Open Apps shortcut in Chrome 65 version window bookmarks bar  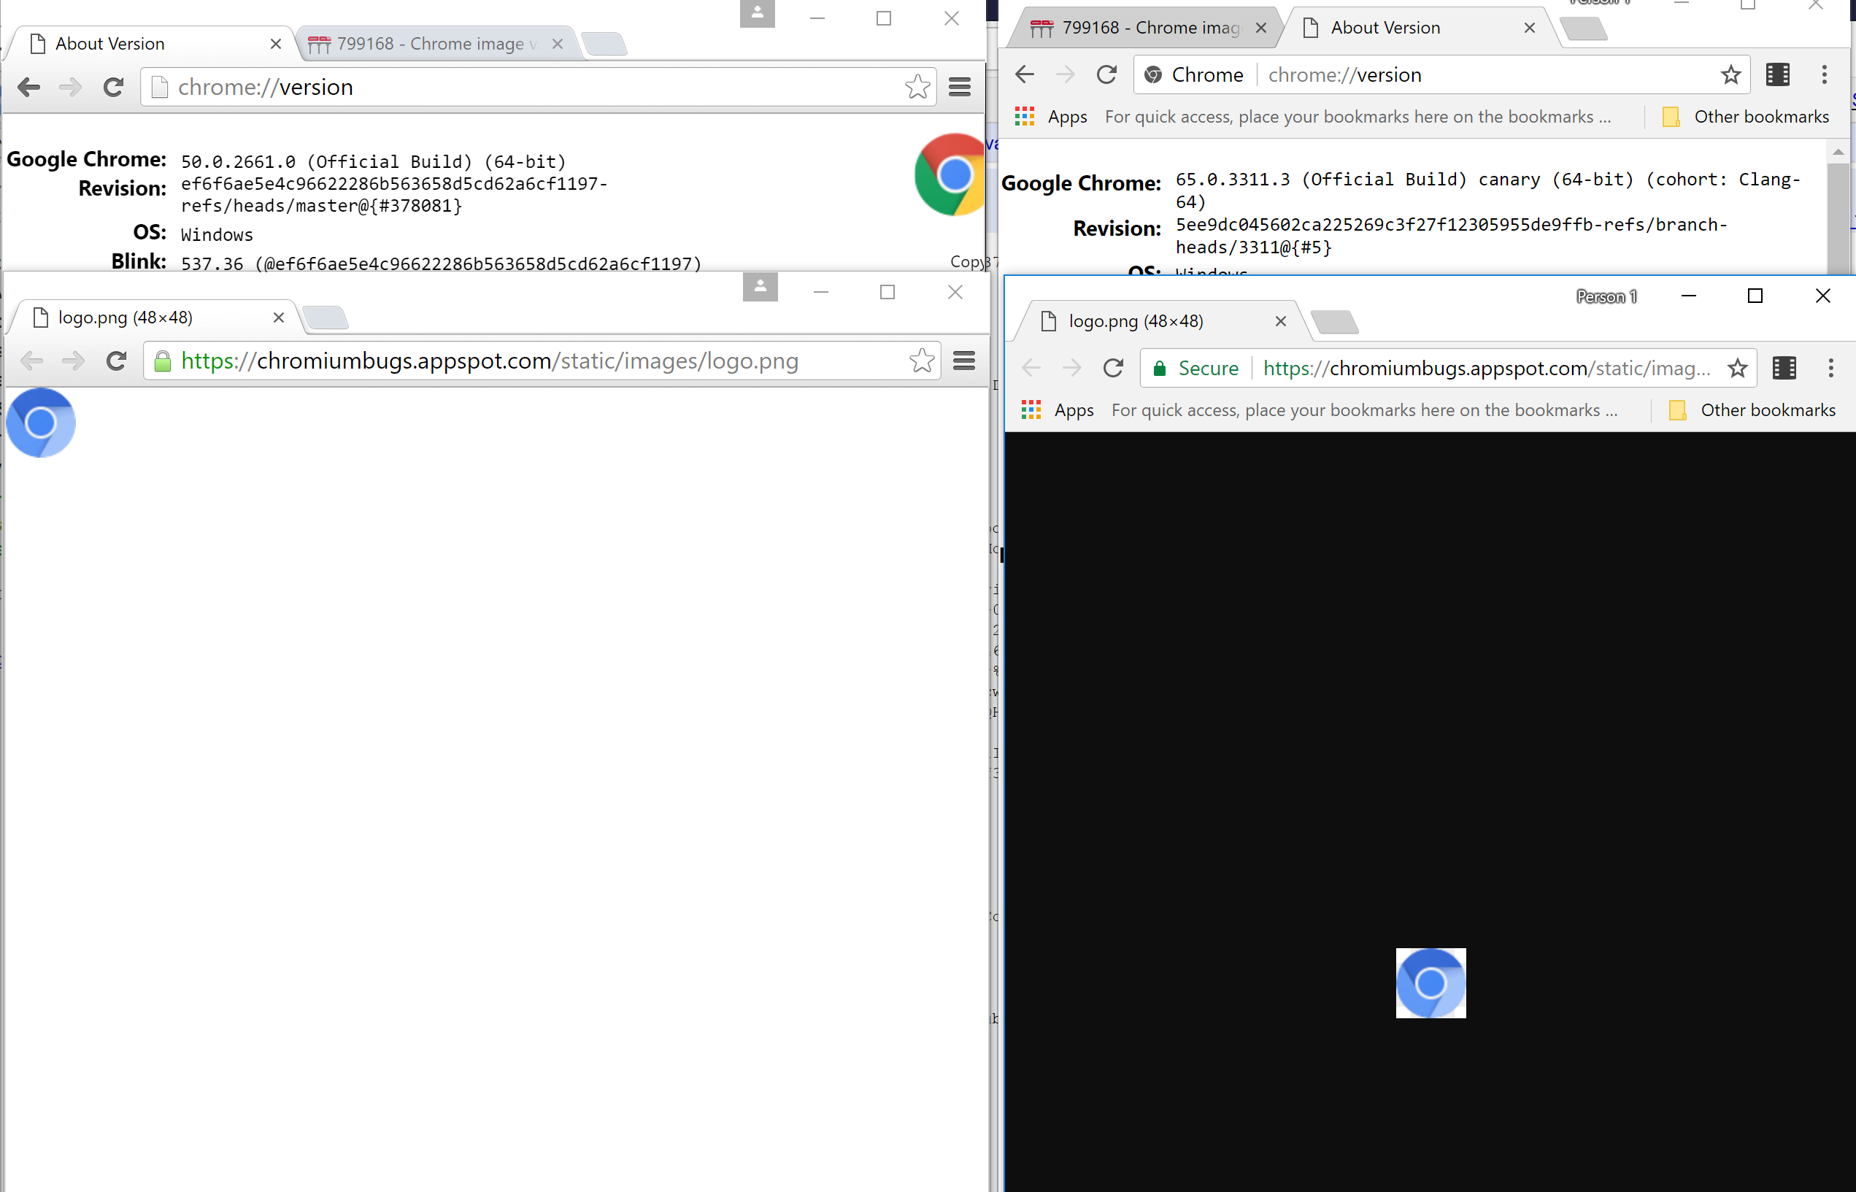(1050, 117)
